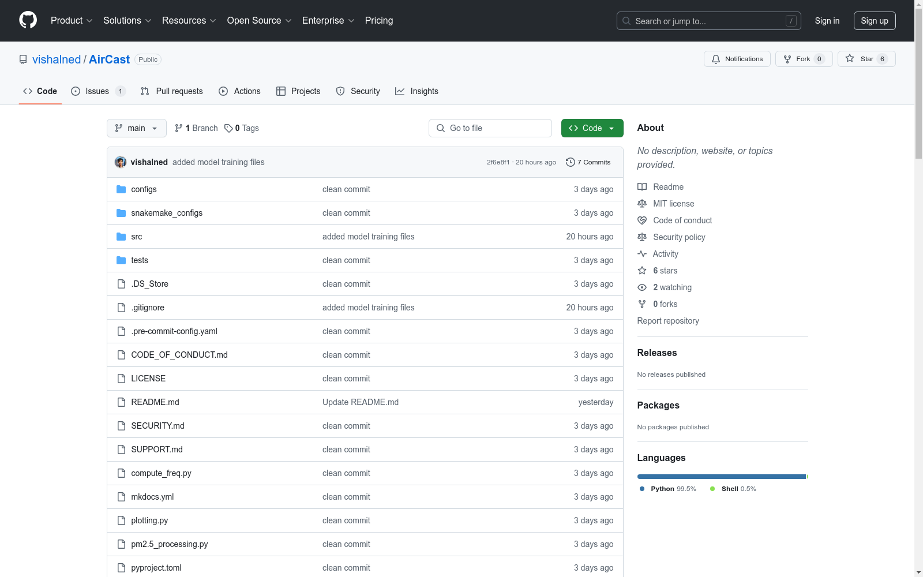Click the search magnifier icon in header
The width and height of the screenshot is (923, 577).
point(626,21)
